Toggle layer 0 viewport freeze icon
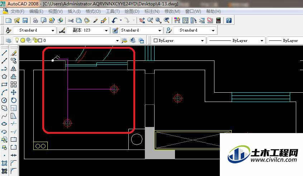The width and height of the screenshot is (303, 176). tap(29, 40)
